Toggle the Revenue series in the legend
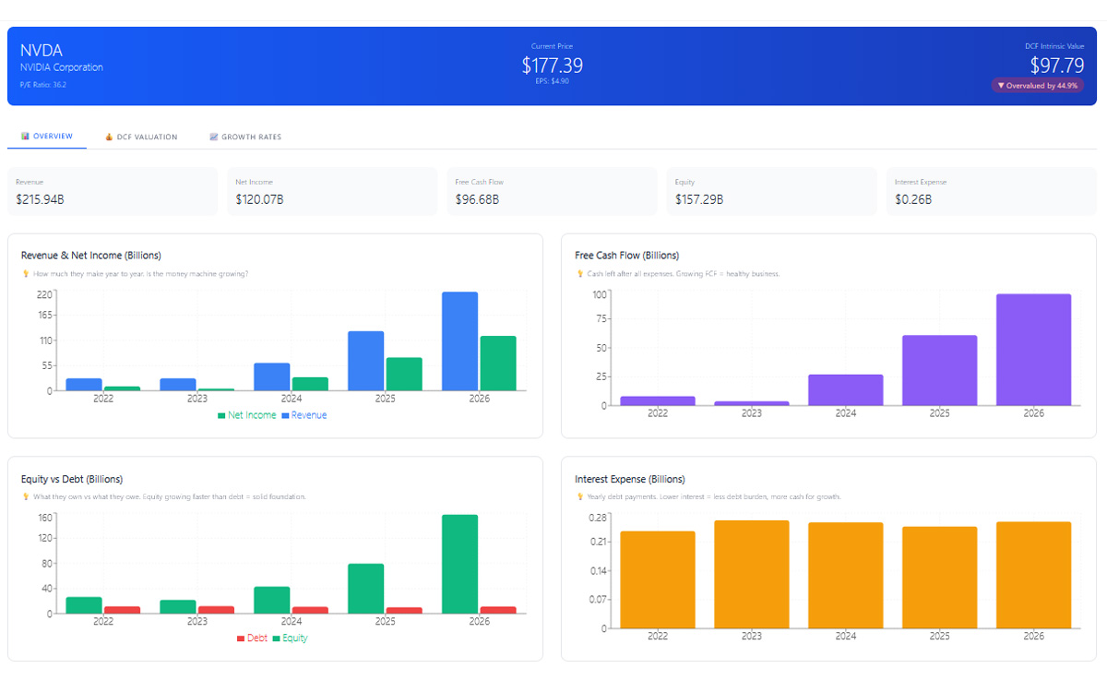 309,414
